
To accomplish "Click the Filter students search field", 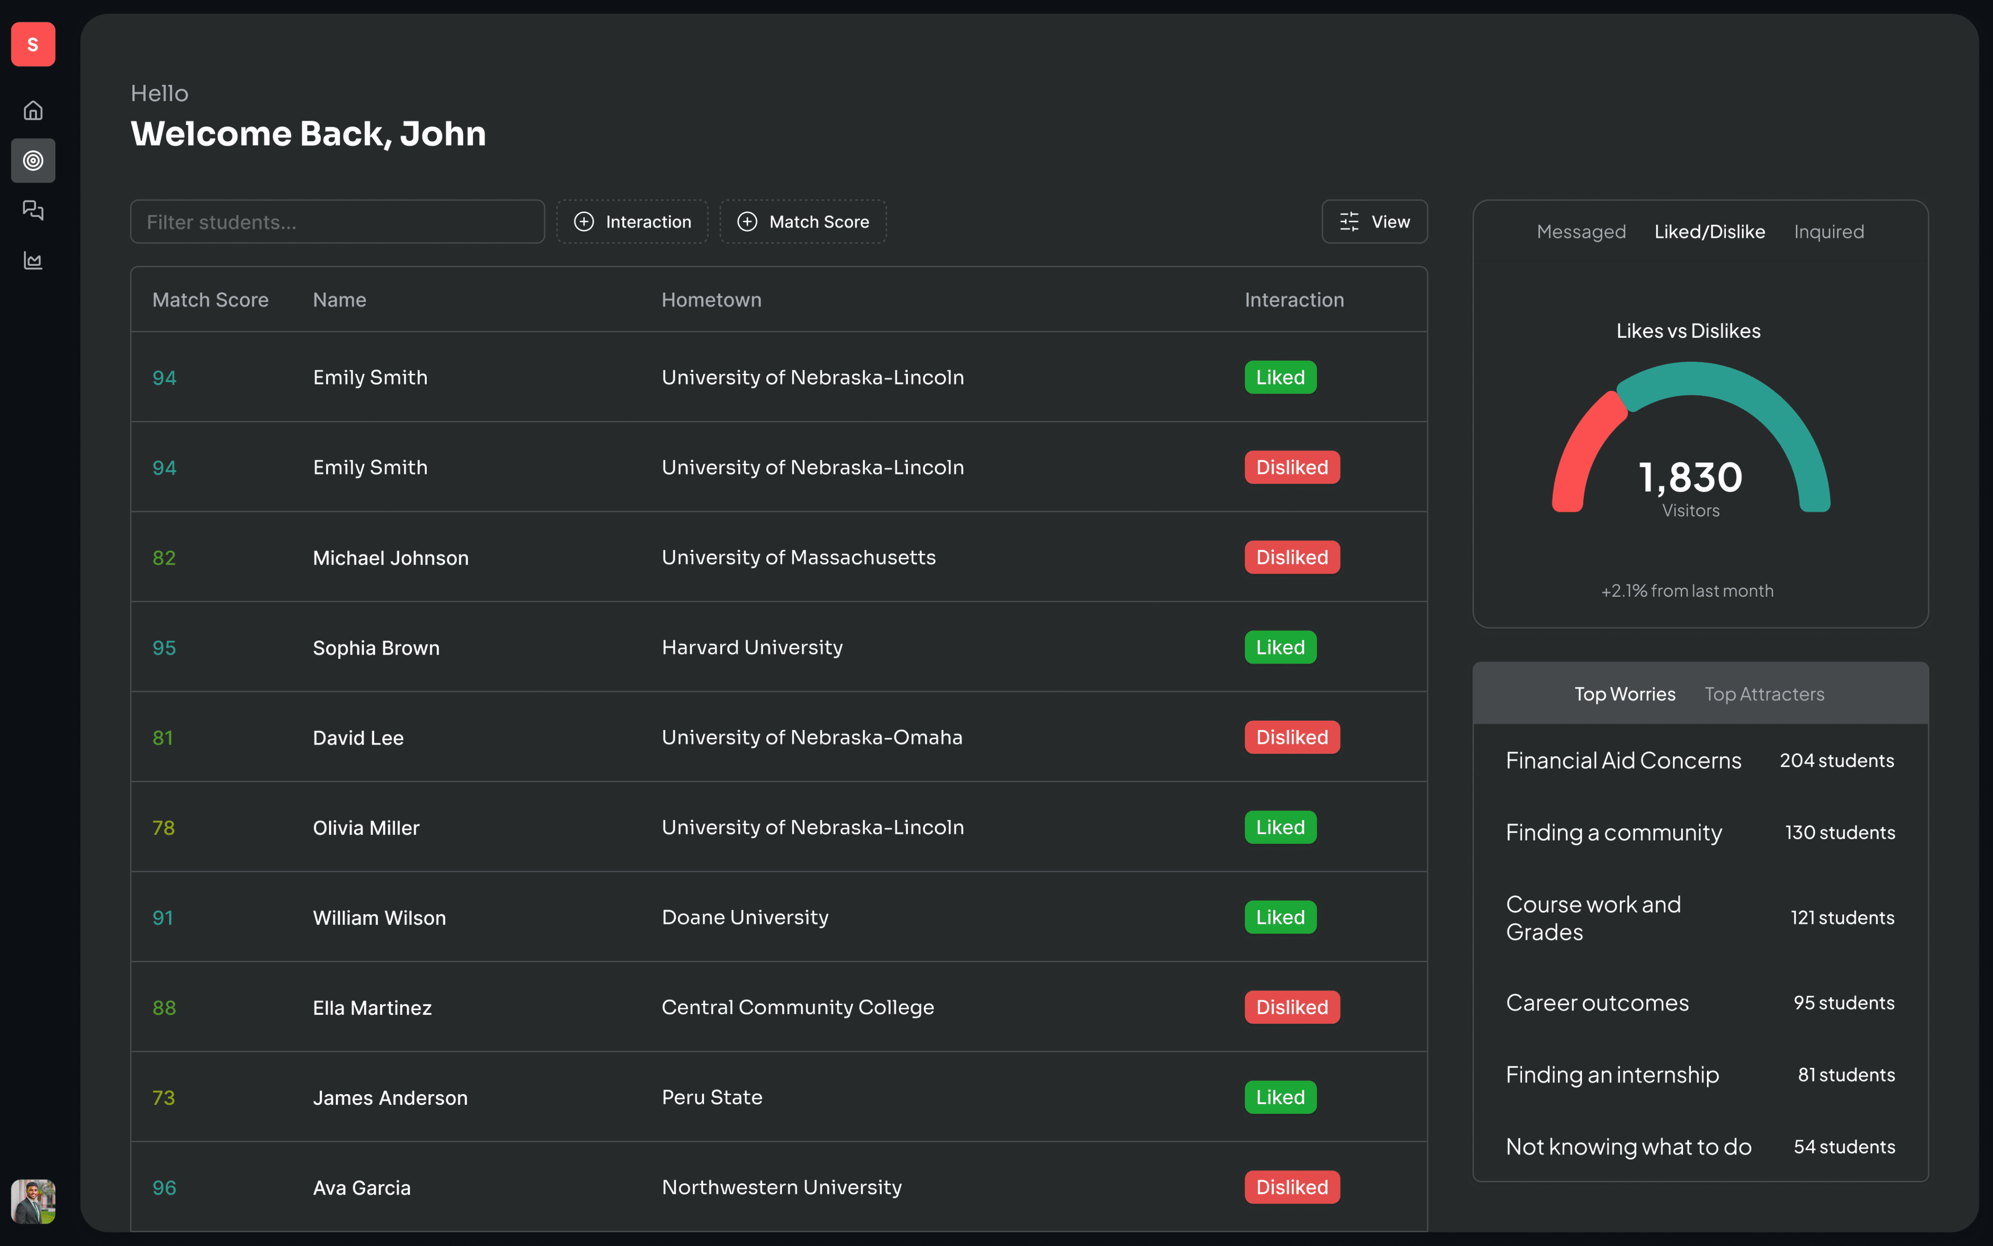I will [x=338, y=221].
